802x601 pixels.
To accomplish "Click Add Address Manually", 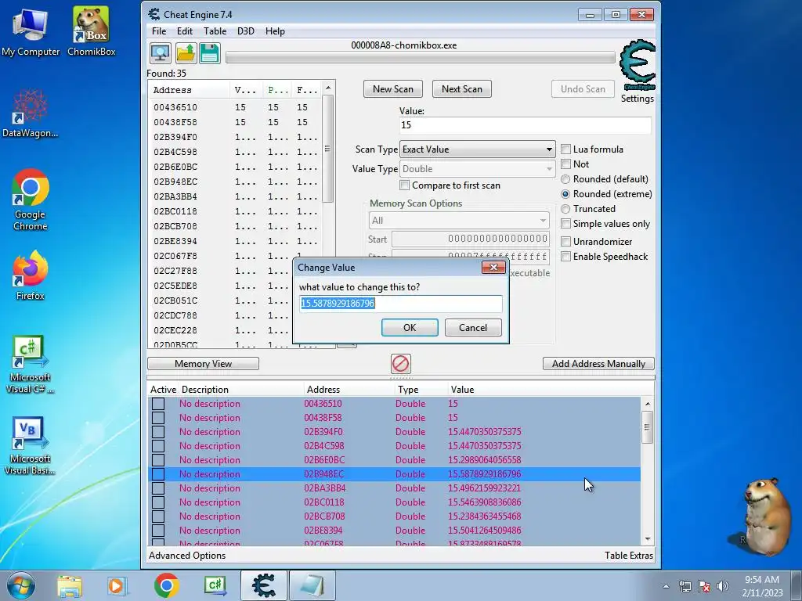I will coord(598,364).
